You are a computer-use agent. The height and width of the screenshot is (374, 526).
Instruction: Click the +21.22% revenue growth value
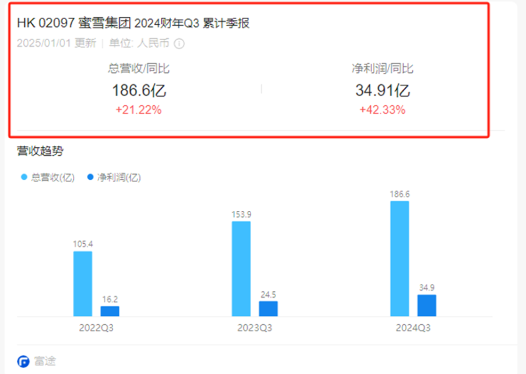click(139, 110)
